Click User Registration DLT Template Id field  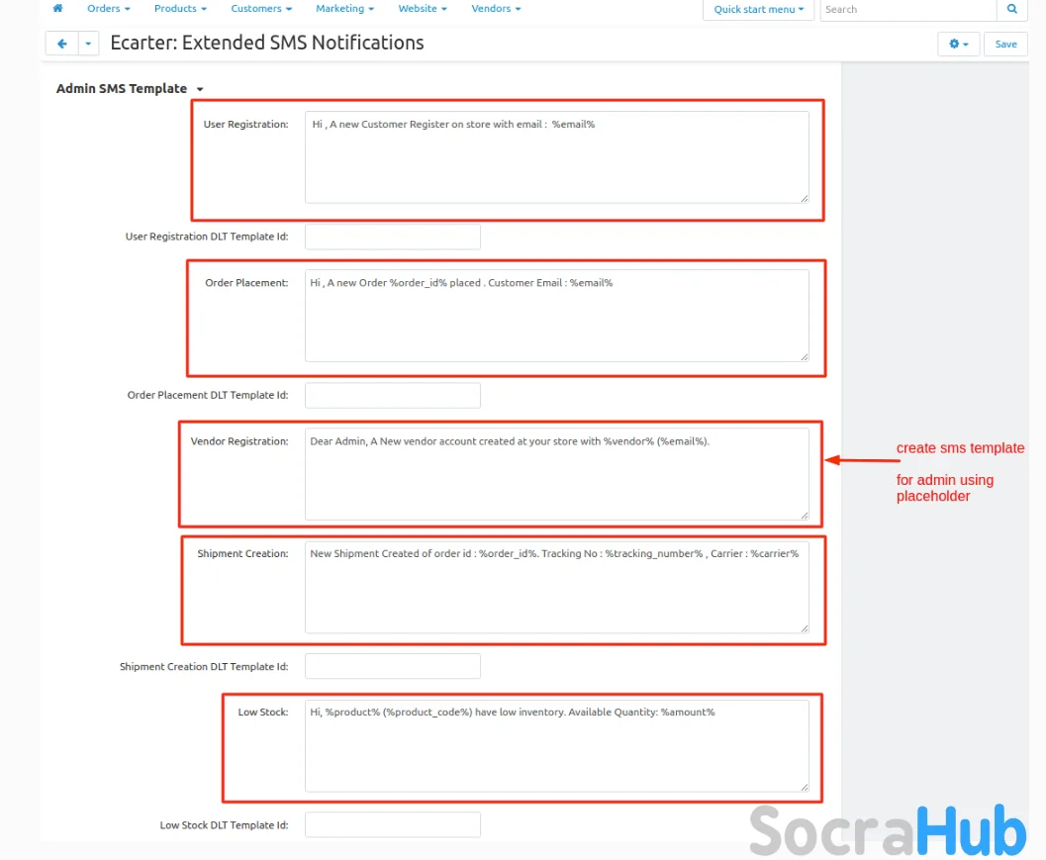click(x=392, y=238)
